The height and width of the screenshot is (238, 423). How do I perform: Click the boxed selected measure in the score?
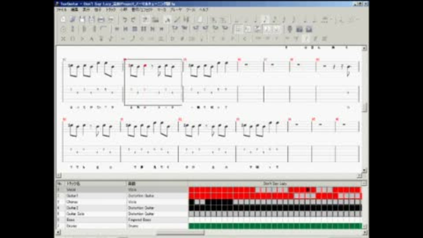(153, 82)
